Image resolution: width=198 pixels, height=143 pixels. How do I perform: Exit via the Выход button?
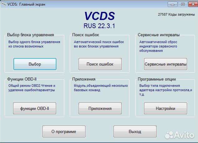click(135, 131)
